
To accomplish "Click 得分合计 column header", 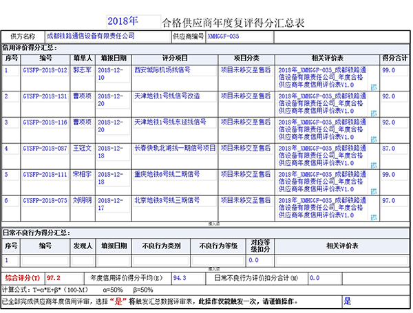I will (x=395, y=58).
